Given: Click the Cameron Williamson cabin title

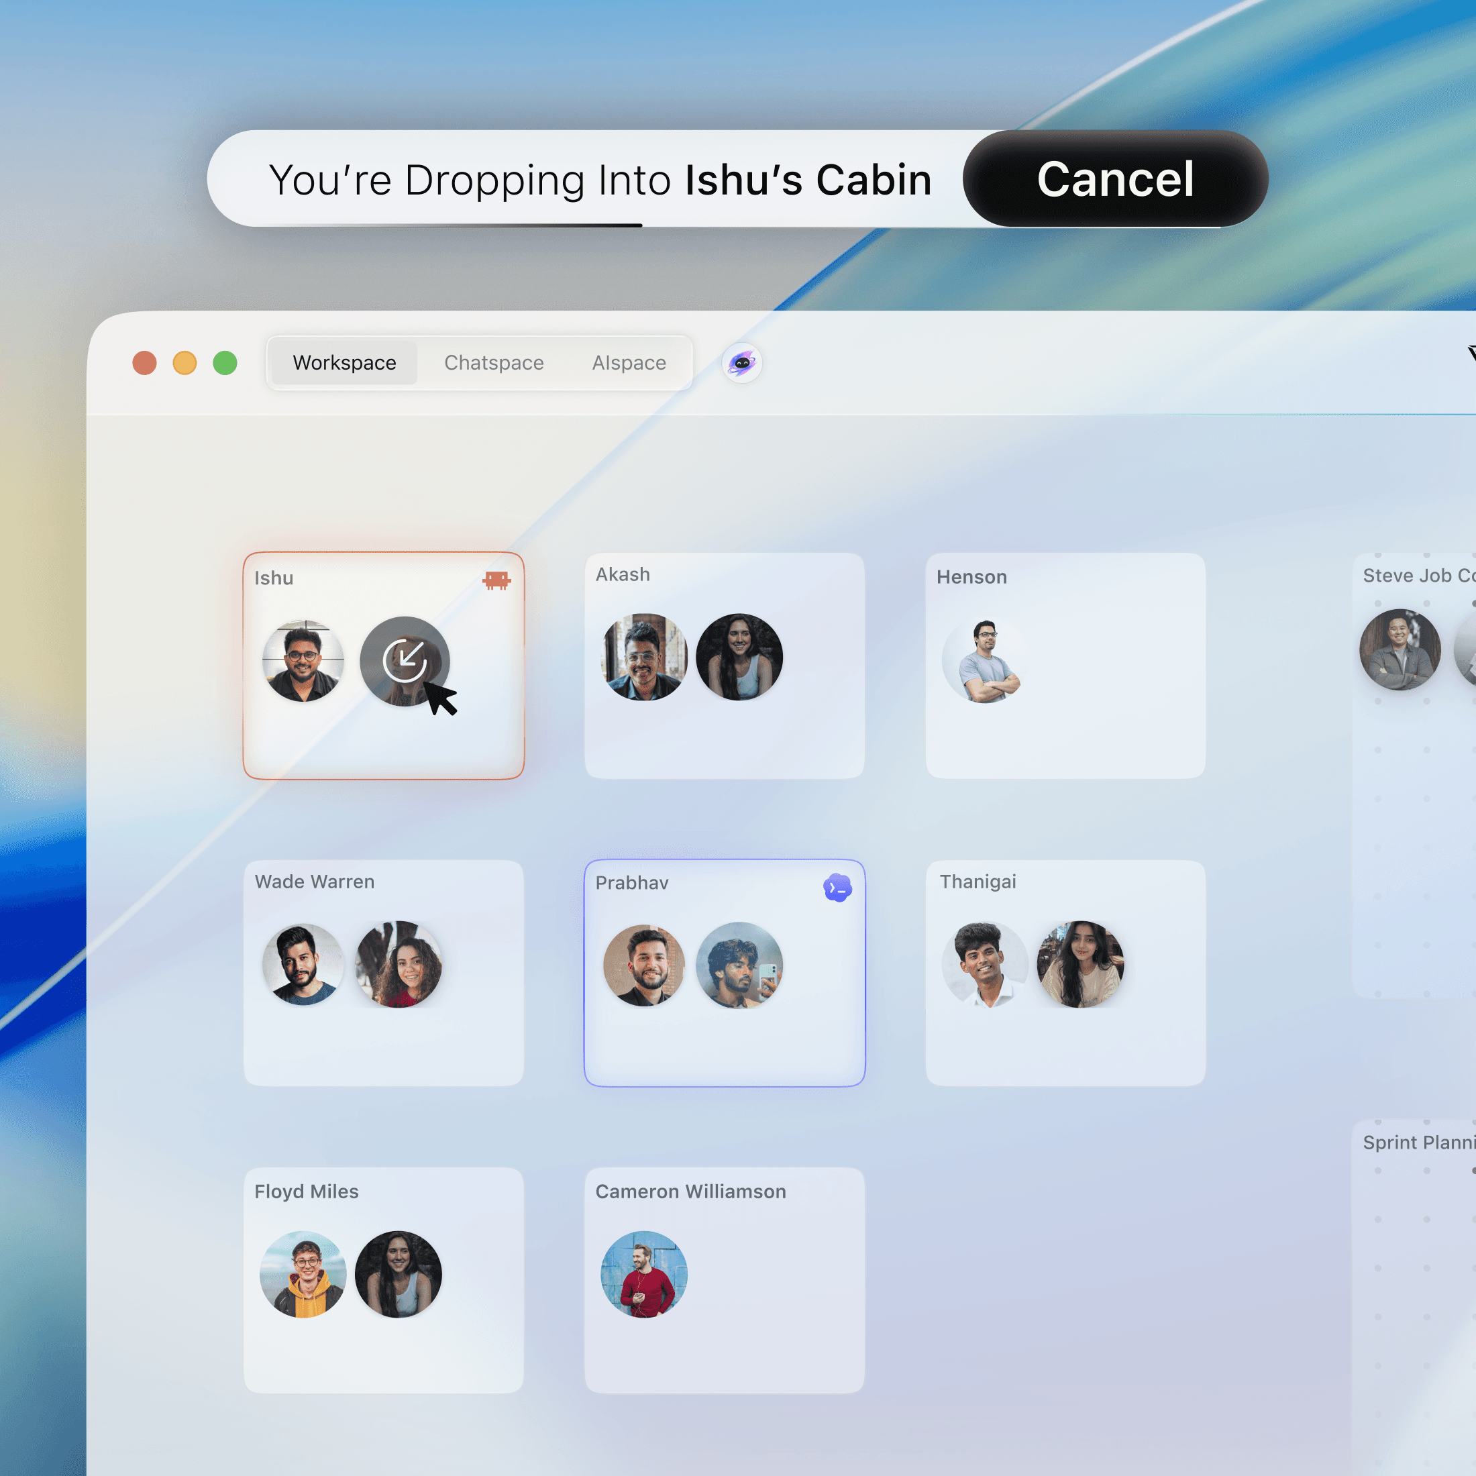Looking at the screenshot, I should (690, 1192).
